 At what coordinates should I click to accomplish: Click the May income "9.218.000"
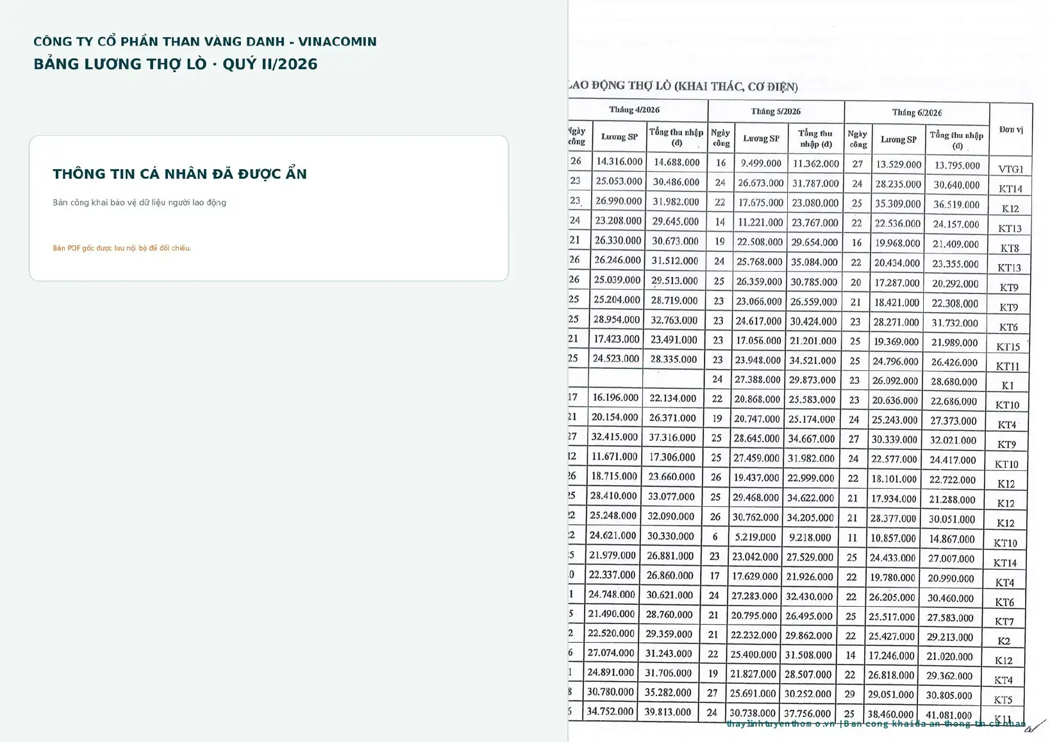pos(810,538)
